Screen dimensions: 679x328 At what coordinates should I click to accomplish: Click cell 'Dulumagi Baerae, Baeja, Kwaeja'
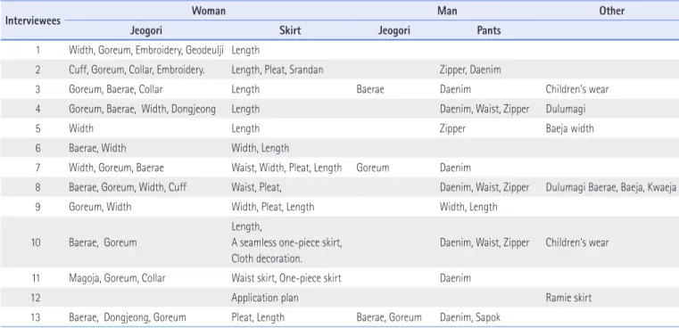coord(611,187)
